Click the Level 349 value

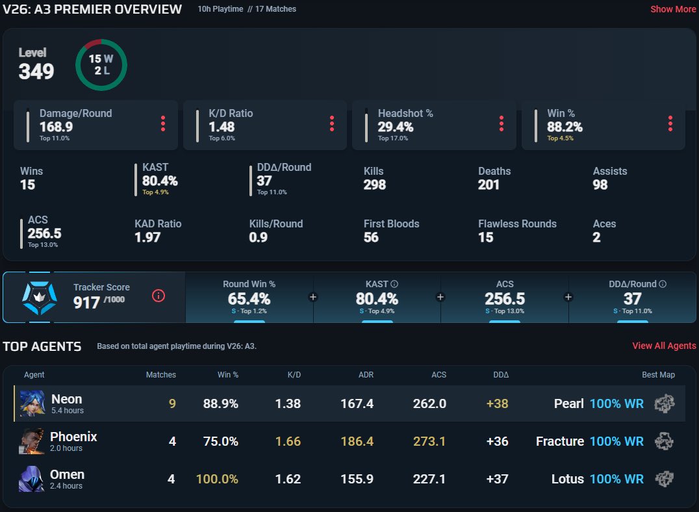(x=36, y=71)
